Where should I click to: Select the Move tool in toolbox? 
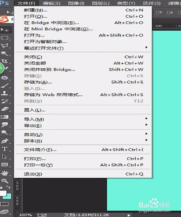5,30
